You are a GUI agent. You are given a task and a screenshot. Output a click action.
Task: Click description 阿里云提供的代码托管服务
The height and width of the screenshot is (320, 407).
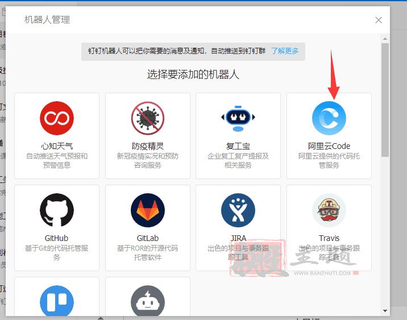point(329,161)
